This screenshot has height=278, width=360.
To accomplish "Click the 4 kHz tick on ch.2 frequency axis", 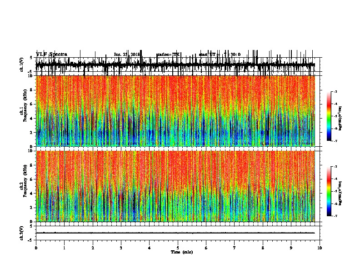I will 31,194.
